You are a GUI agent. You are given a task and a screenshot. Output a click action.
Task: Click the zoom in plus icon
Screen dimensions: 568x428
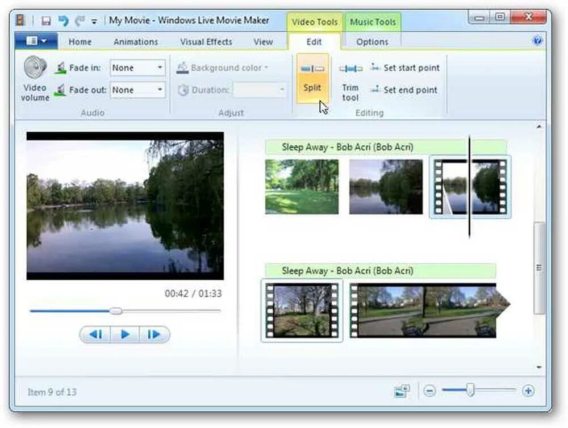528,391
